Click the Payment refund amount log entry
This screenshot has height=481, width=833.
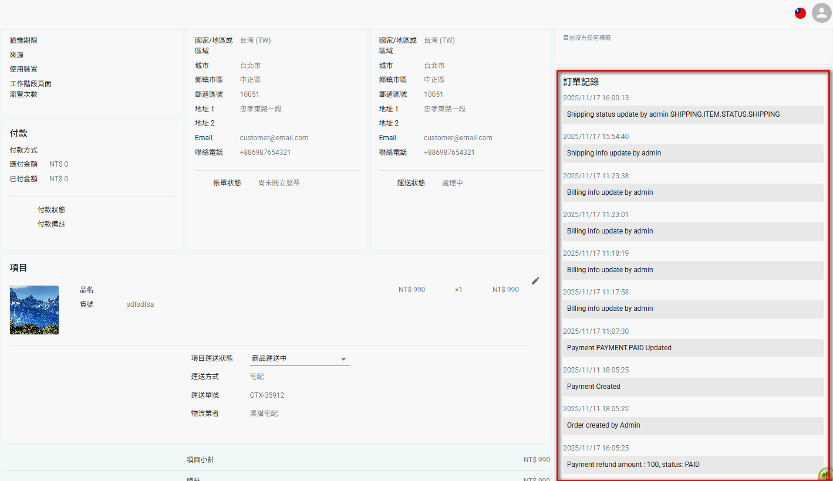coord(693,465)
